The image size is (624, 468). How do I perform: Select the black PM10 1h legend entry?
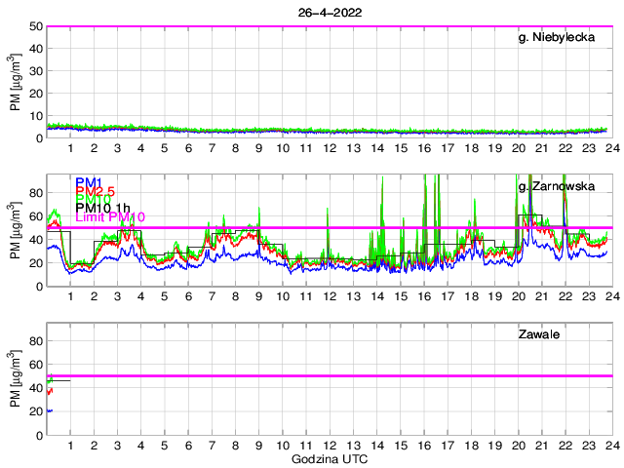coord(103,208)
